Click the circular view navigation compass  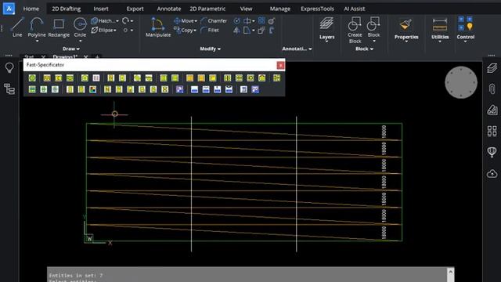461,82
